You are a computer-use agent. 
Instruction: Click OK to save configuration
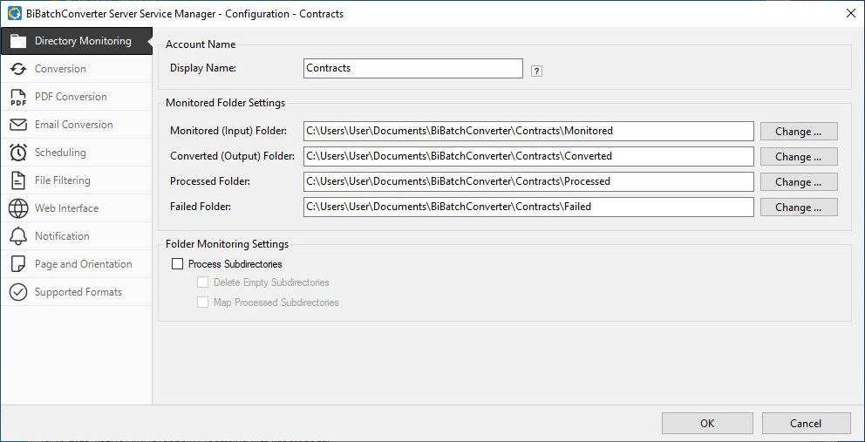(x=707, y=424)
